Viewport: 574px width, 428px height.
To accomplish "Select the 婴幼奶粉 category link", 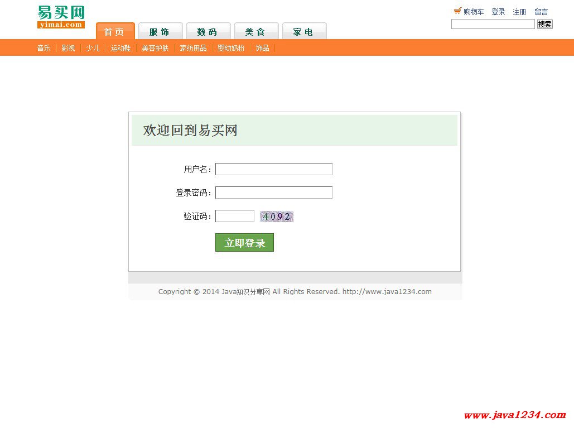I will coord(231,48).
